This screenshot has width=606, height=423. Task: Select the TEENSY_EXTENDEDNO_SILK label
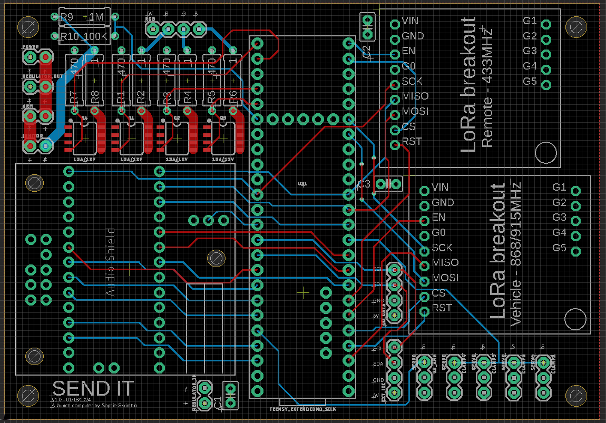[x=302, y=409]
